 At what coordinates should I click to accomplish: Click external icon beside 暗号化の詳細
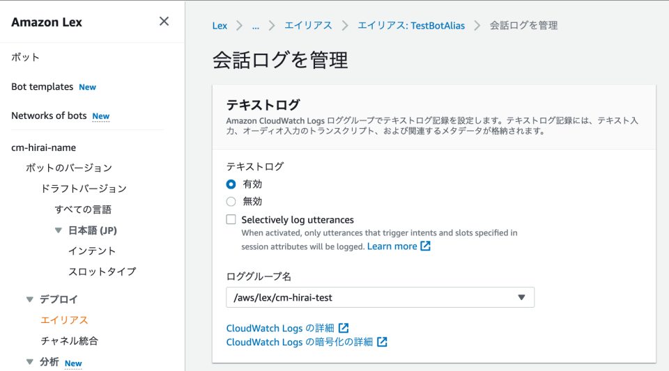coord(382,342)
